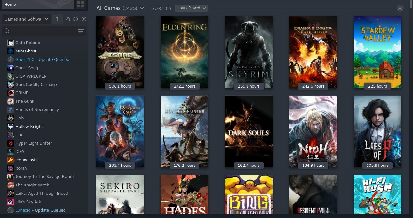Click the Ghost Song game icon
The width and height of the screenshot is (413, 218).
click(x=11, y=68)
